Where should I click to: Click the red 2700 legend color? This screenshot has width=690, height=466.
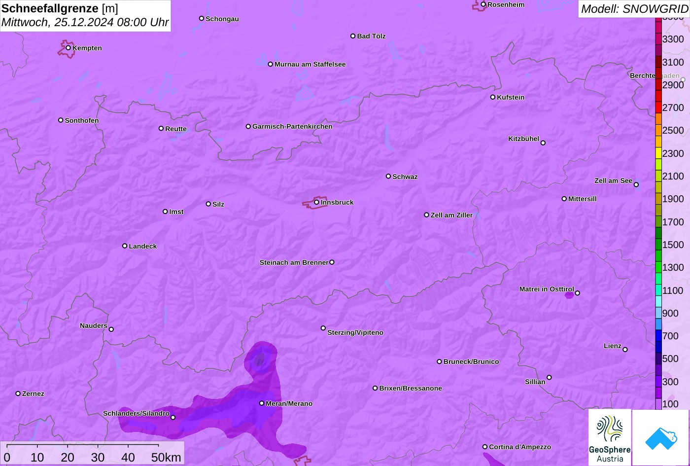click(x=658, y=108)
